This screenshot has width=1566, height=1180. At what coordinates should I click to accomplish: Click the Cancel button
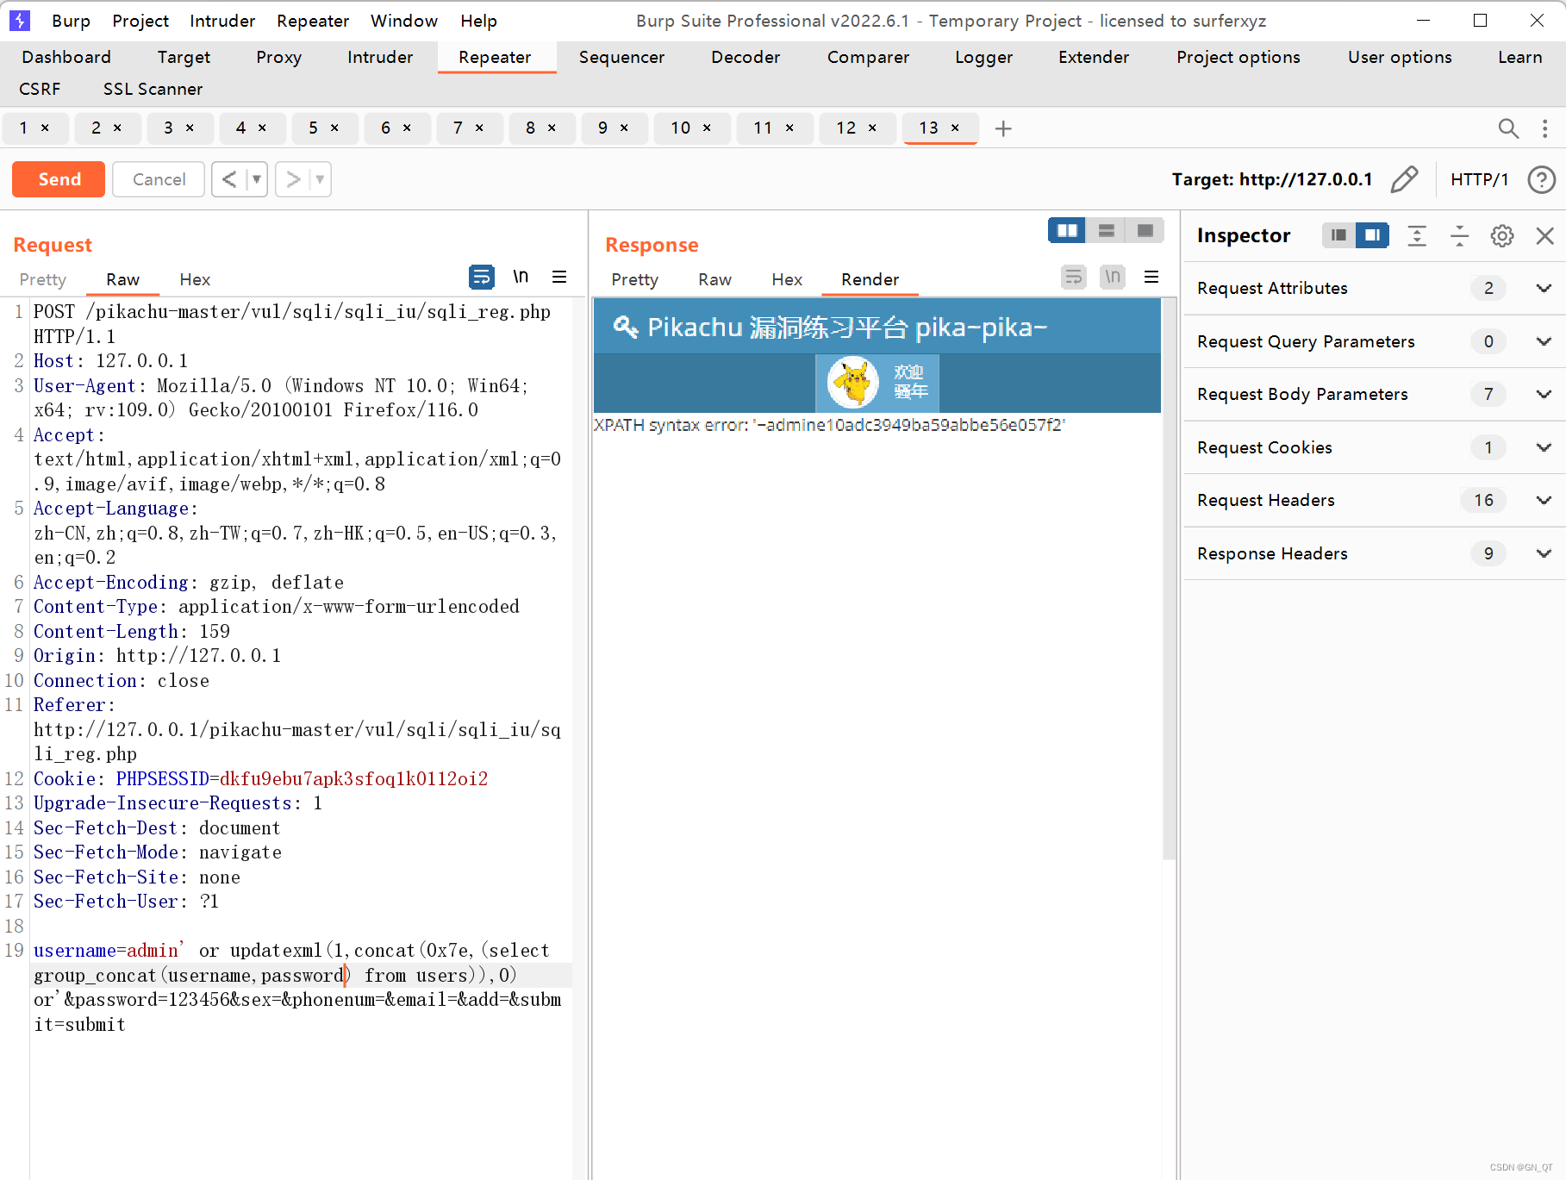coord(159,179)
